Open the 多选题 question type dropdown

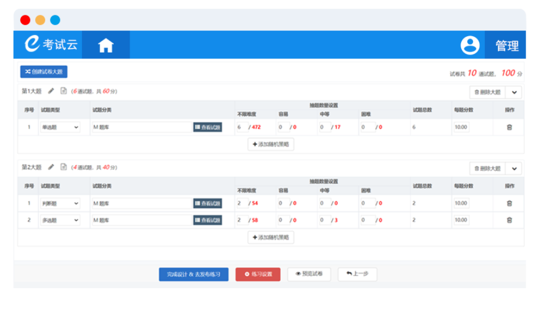click(60, 220)
